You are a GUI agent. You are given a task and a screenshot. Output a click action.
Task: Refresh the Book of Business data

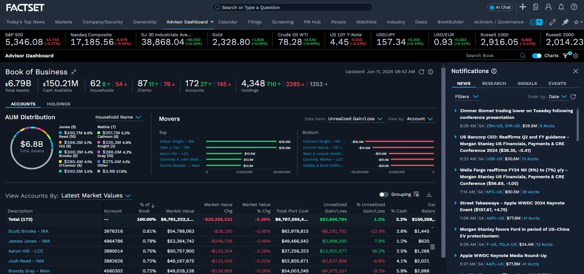tap(421, 72)
